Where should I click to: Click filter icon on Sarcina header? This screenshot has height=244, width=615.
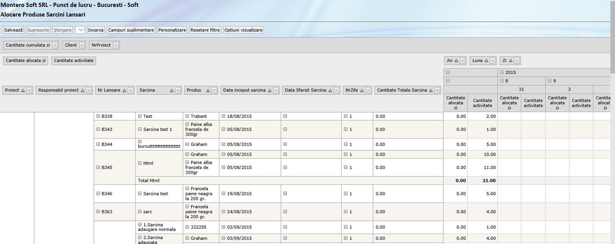coord(178,90)
